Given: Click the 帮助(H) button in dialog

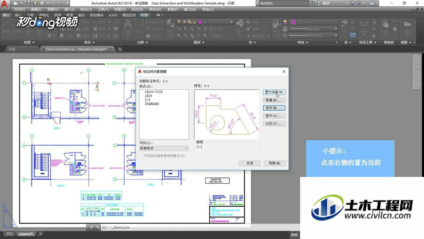Looking at the screenshot, I should tap(275, 163).
